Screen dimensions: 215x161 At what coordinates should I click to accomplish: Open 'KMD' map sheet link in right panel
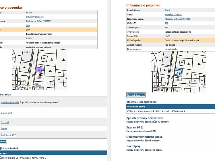coord(167,36)
